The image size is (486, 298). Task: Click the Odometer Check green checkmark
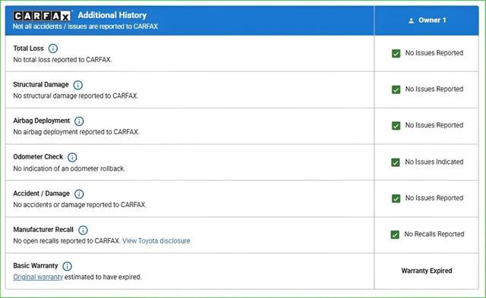(396, 162)
